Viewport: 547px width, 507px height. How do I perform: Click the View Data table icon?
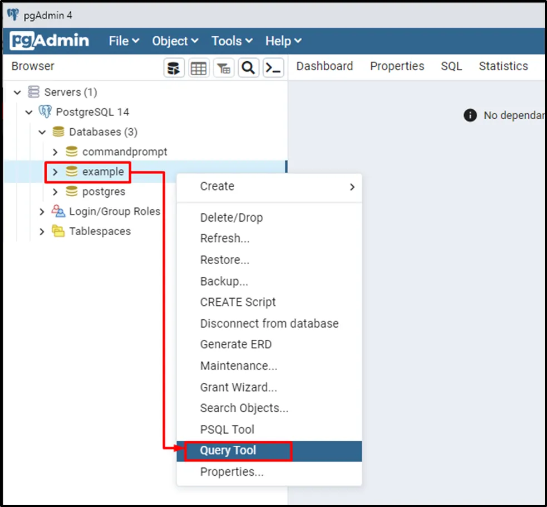click(199, 68)
